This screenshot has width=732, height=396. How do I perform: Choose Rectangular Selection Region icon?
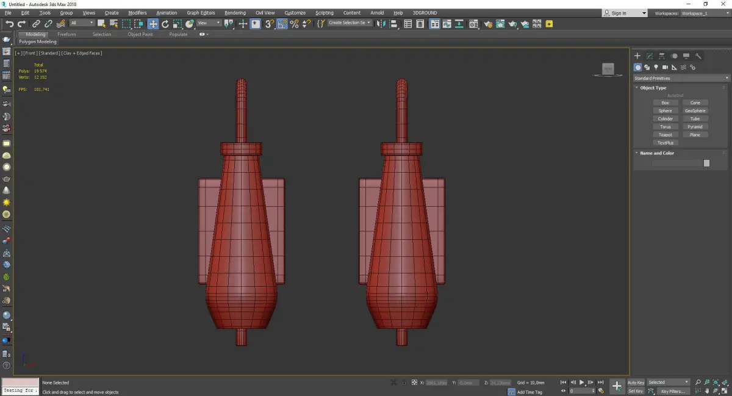click(126, 24)
